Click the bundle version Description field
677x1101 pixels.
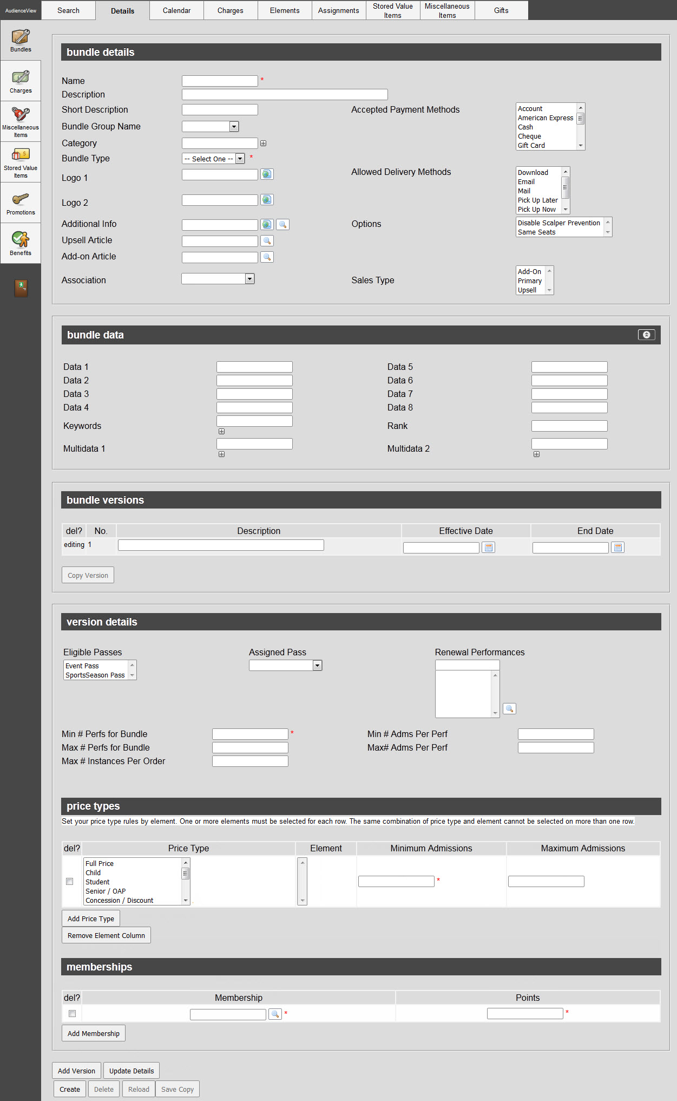[221, 545]
